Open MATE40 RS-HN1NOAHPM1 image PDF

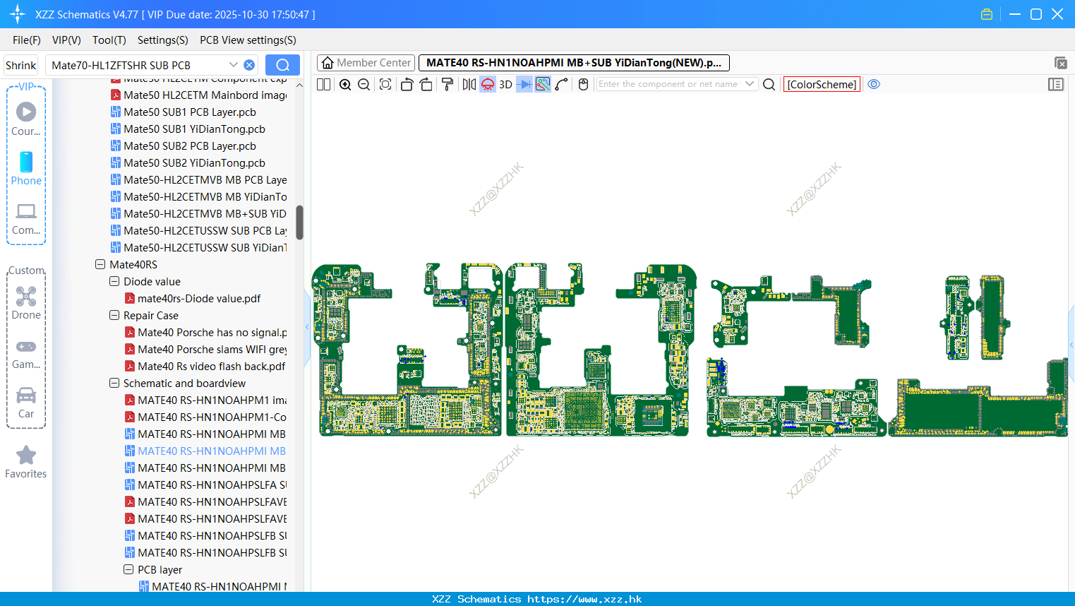coord(206,400)
